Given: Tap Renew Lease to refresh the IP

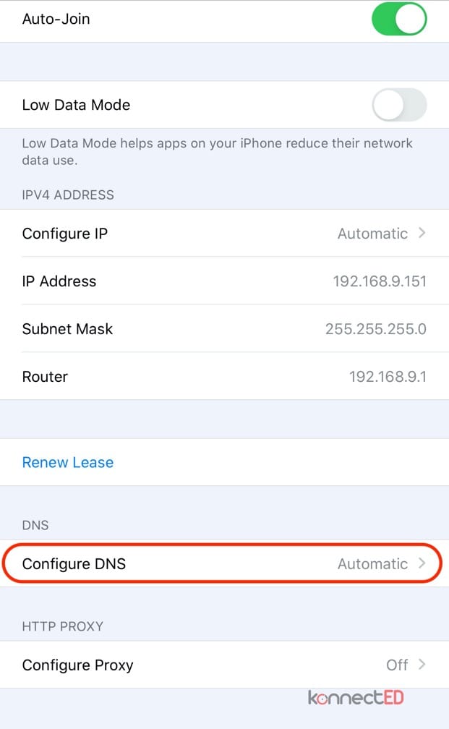Looking at the screenshot, I should 67,462.
